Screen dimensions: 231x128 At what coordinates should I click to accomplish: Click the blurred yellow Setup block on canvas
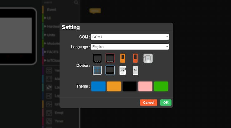[x=95, y=11]
